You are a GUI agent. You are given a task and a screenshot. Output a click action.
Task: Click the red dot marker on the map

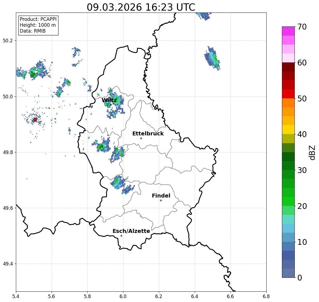click(x=35, y=120)
